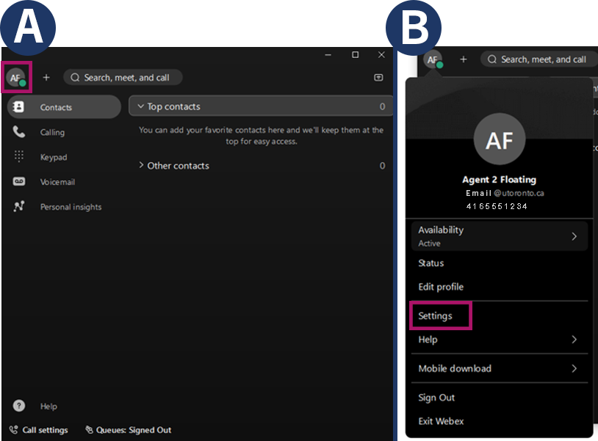Click the question mark Help icon
This screenshot has height=441, width=598.
[x=19, y=406]
